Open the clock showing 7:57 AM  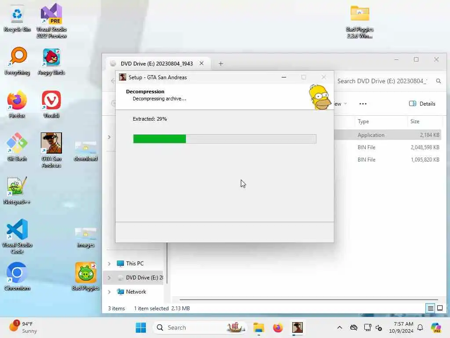(401, 327)
